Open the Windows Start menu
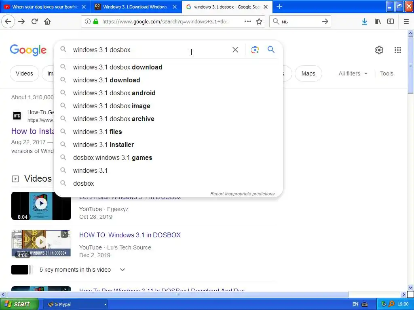414x310 pixels. pos(19,304)
